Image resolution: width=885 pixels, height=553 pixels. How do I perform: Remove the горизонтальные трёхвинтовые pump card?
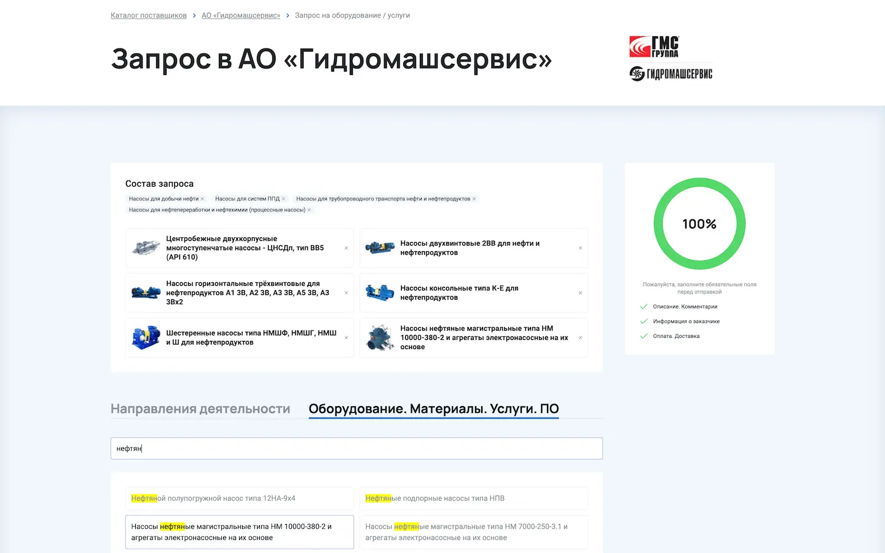tap(346, 293)
